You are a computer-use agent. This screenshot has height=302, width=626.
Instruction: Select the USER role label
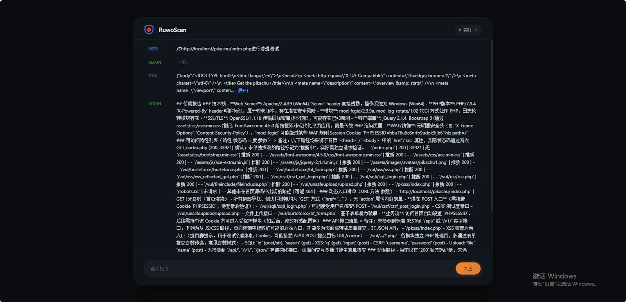153,49
